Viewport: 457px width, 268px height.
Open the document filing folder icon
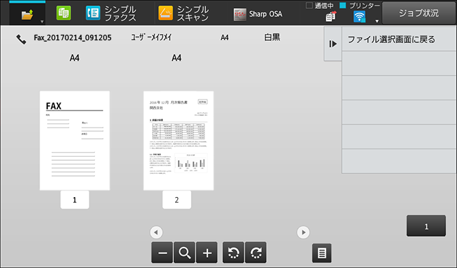[27, 14]
